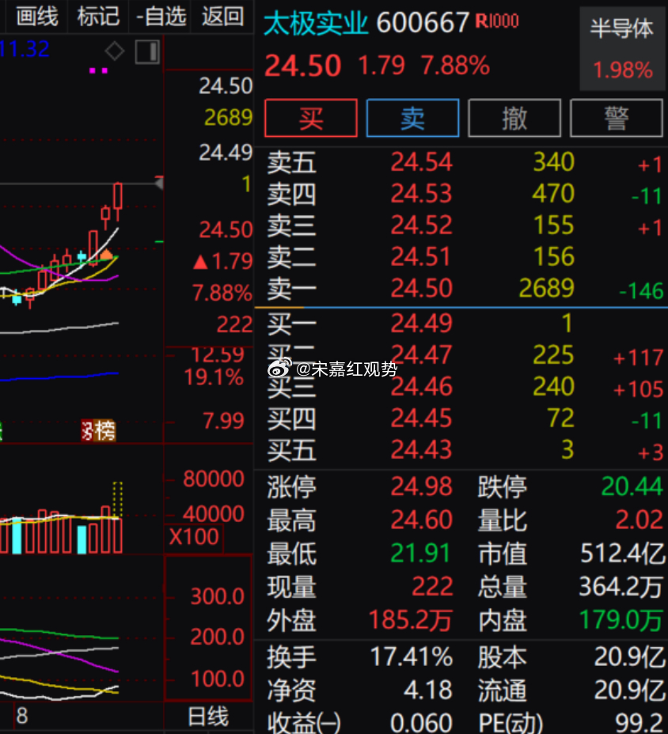Click the blue 卖 (Sell) button
This screenshot has width=668, height=734.
412,118
